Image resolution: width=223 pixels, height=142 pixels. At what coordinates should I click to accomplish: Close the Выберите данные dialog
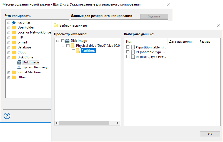219,25
